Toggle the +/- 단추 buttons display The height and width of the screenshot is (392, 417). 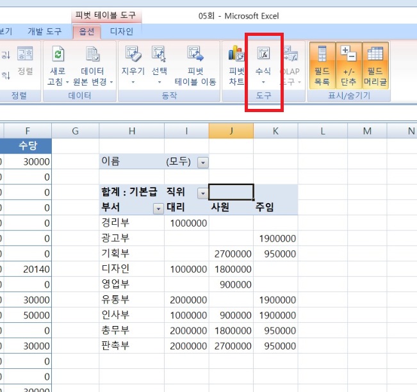pos(348,64)
